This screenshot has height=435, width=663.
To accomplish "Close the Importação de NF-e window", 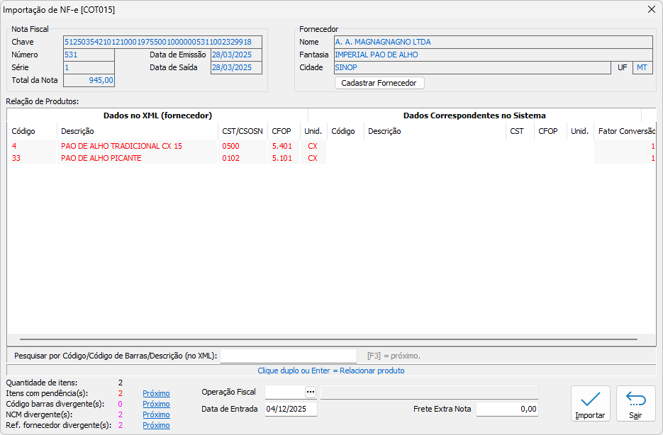I will [x=651, y=9].
